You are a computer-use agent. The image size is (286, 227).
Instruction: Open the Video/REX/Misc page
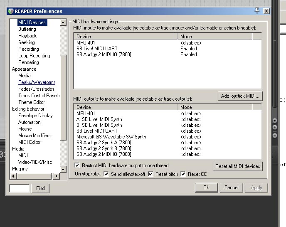35,162
